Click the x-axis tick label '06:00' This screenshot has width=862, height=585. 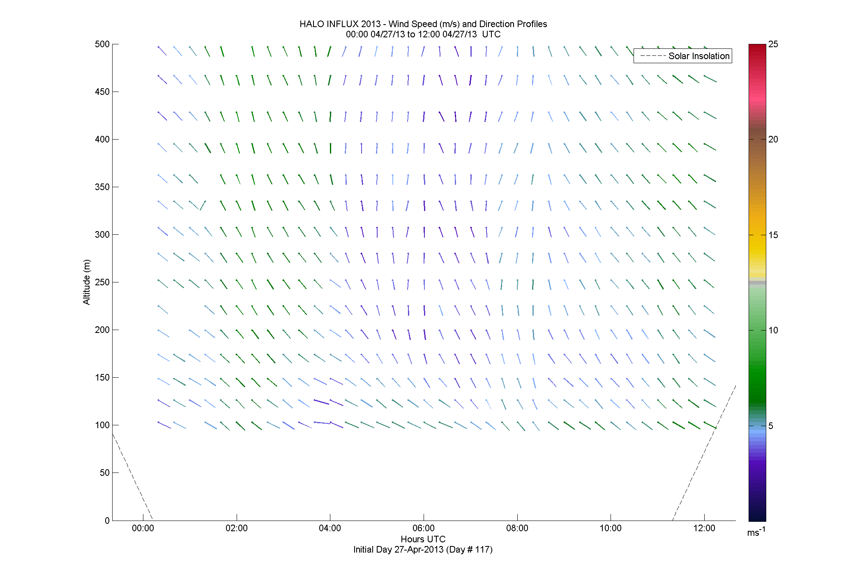coord(424,528)
